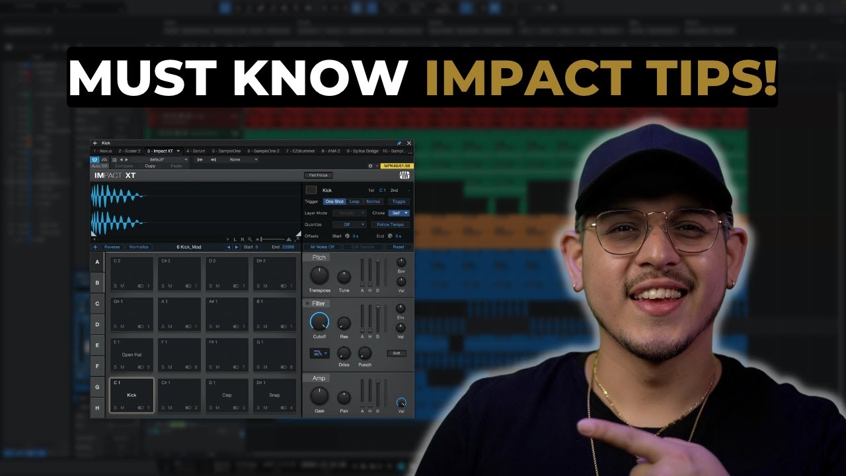Click the Kick pad color swatch
The image size is (846, 476).
pos(311,190)
